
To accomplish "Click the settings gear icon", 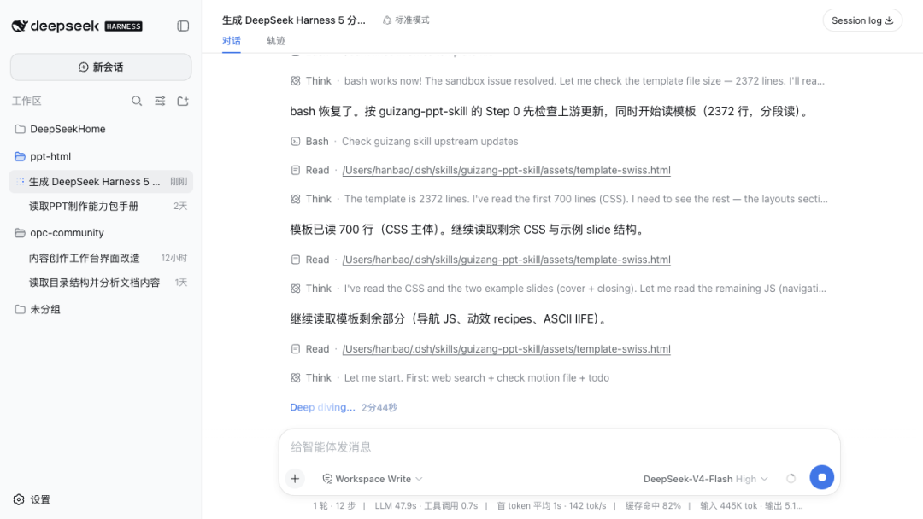I will 19,499.
